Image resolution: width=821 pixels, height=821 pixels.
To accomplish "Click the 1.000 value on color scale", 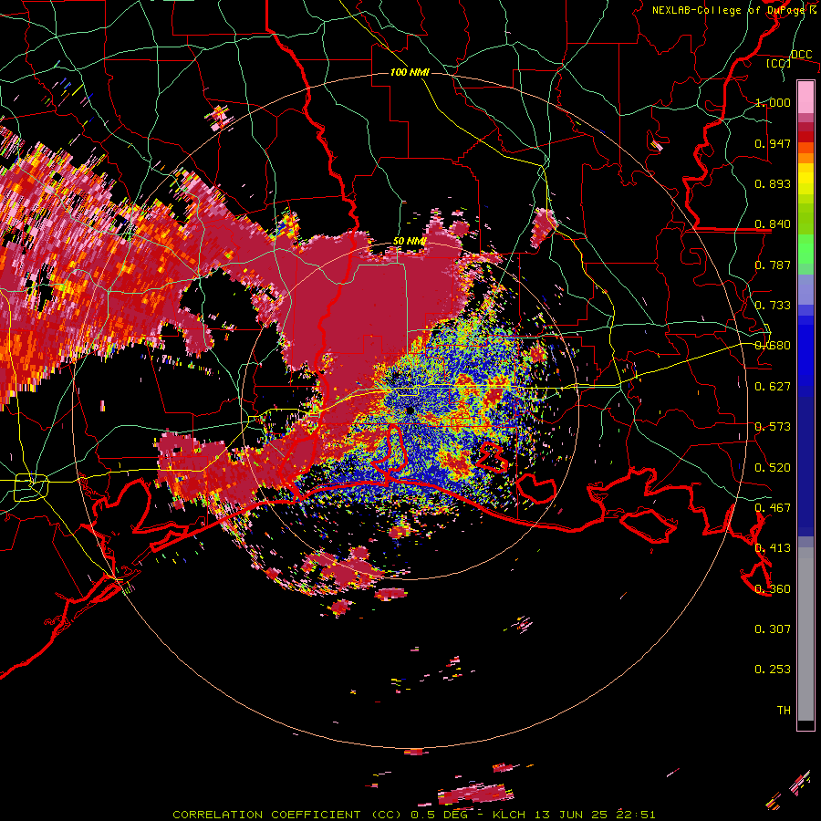I will pos(773,102).
